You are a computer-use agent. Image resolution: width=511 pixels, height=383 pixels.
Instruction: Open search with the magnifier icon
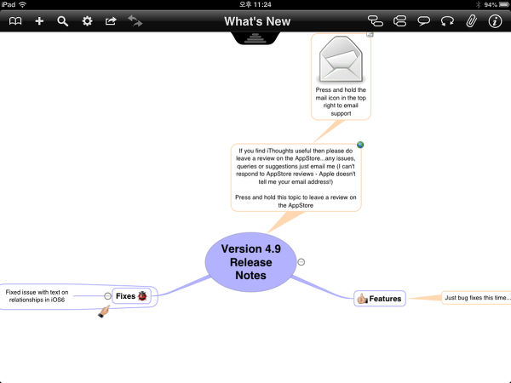[62, 21]
